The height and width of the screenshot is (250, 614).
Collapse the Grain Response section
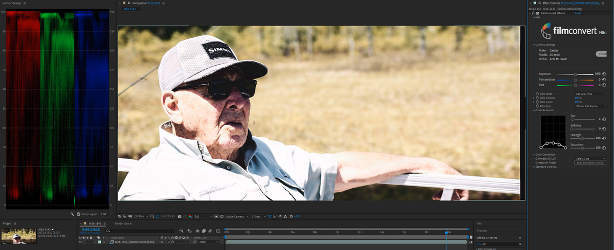coord(533,110)
